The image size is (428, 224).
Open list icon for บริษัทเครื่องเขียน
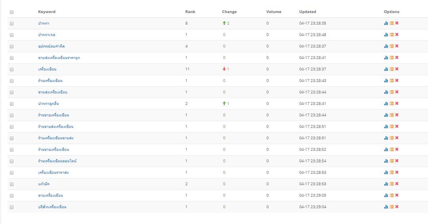[392, 207]
